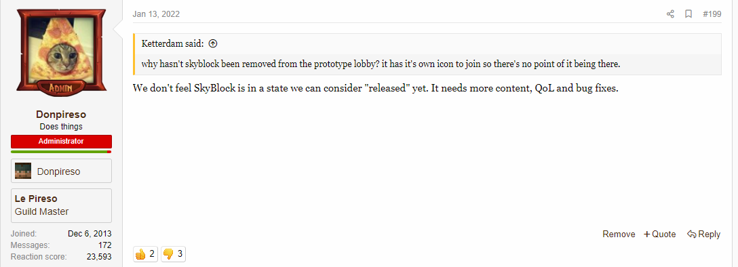Open the message count 172 link
Image resolution: width=738 pixels, height=267 pixels.
pyautogui.click(x=105, y=245)
